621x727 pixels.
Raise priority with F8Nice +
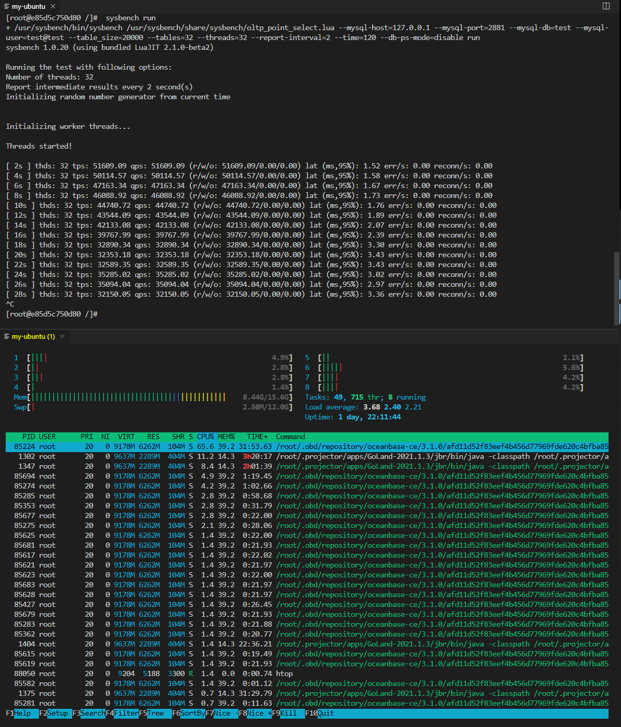(256, 713)
